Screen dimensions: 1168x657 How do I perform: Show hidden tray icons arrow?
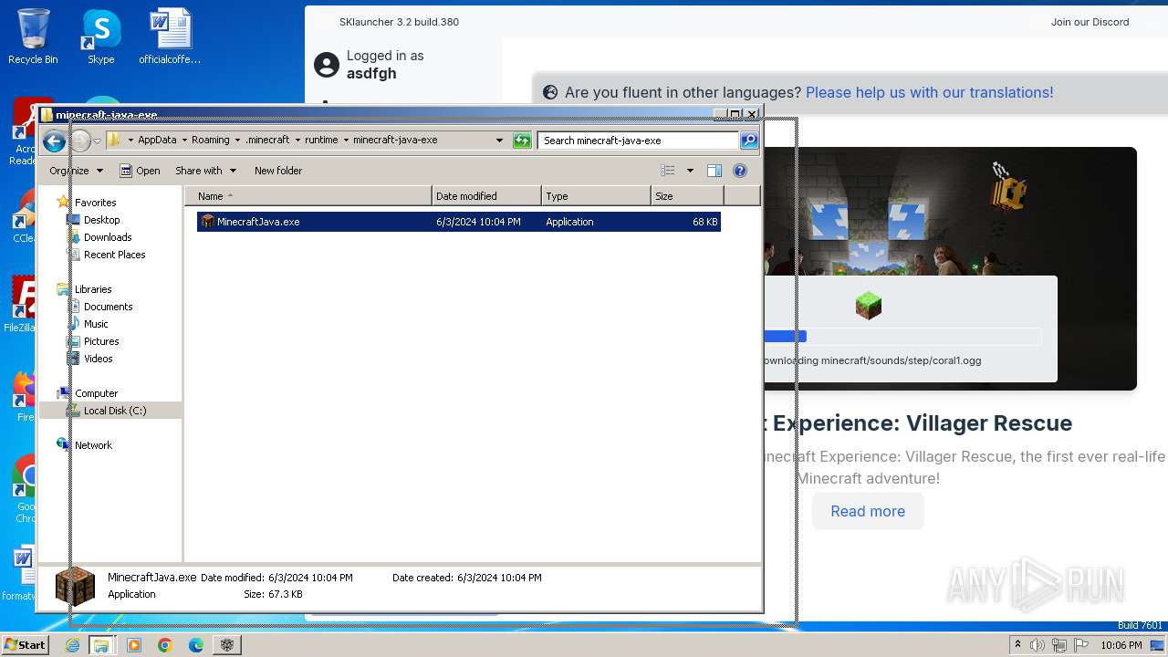coord(1017,645)
